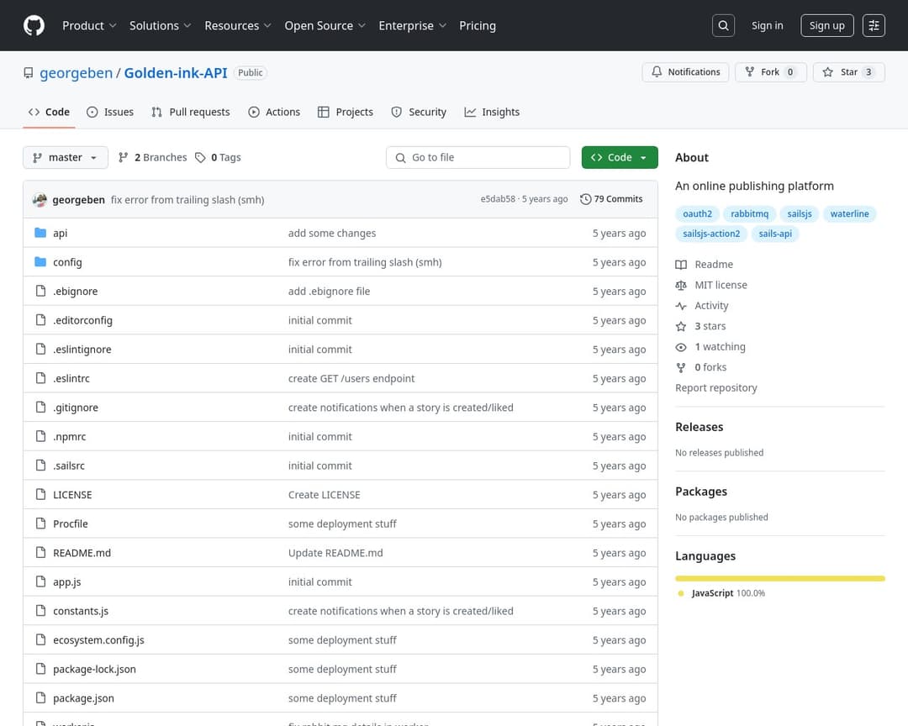Viewport: 908px width, 726px height.
Task: Switch to the Insights tab
Action: (492, 113)
